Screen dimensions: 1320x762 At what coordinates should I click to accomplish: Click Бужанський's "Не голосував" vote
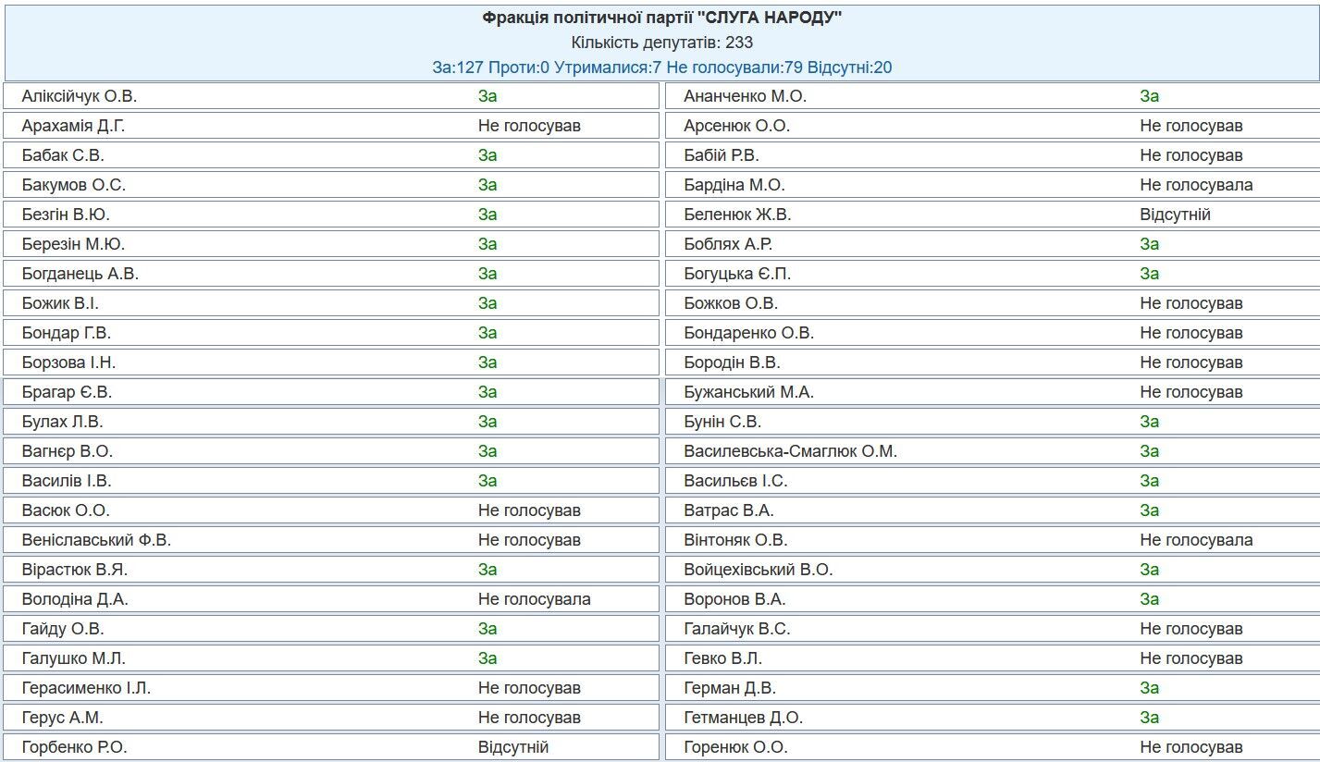point(1191,392)
